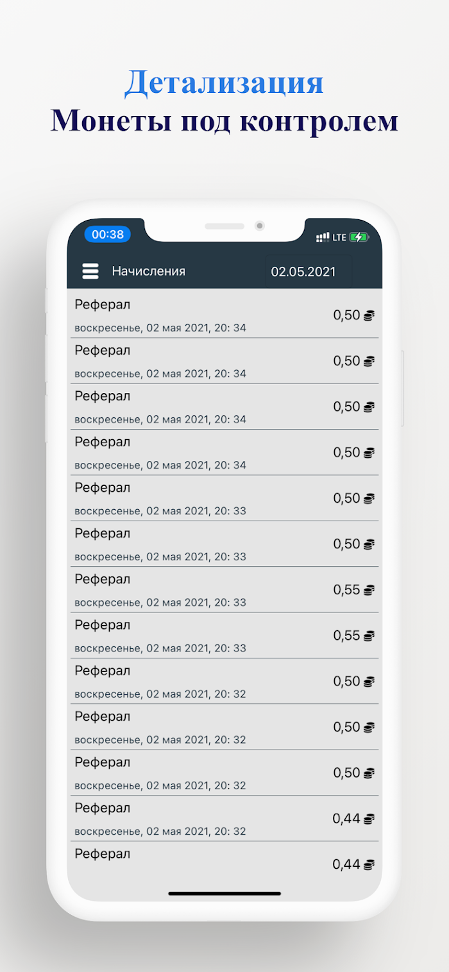The width and height of the screenshot is (449, 972).
Task: Select the first Реферал entry at 20:34
Action: [x=223, y=315]
